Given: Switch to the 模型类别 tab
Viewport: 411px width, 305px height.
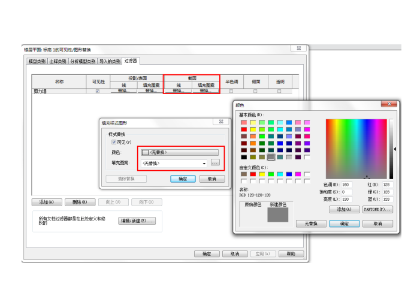Looking at the screenshot, I should [37, 61].
